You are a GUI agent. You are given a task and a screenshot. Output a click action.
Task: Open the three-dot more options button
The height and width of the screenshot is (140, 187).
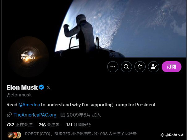[113, 67]
